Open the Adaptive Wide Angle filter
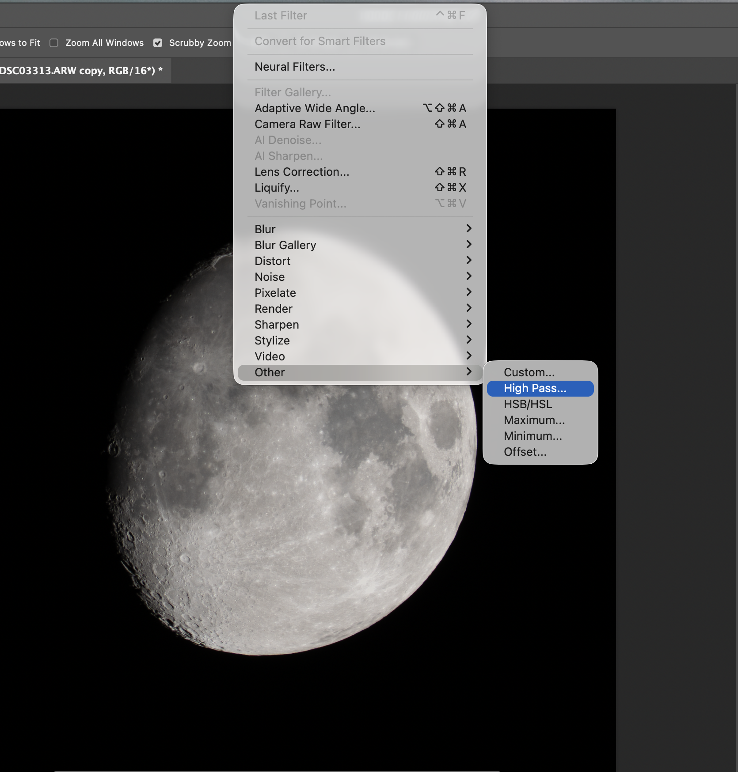The width and height of the screenshot is (738, 772). coord(314,108)
